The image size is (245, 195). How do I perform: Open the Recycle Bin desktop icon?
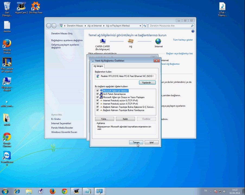click(7, 6)
